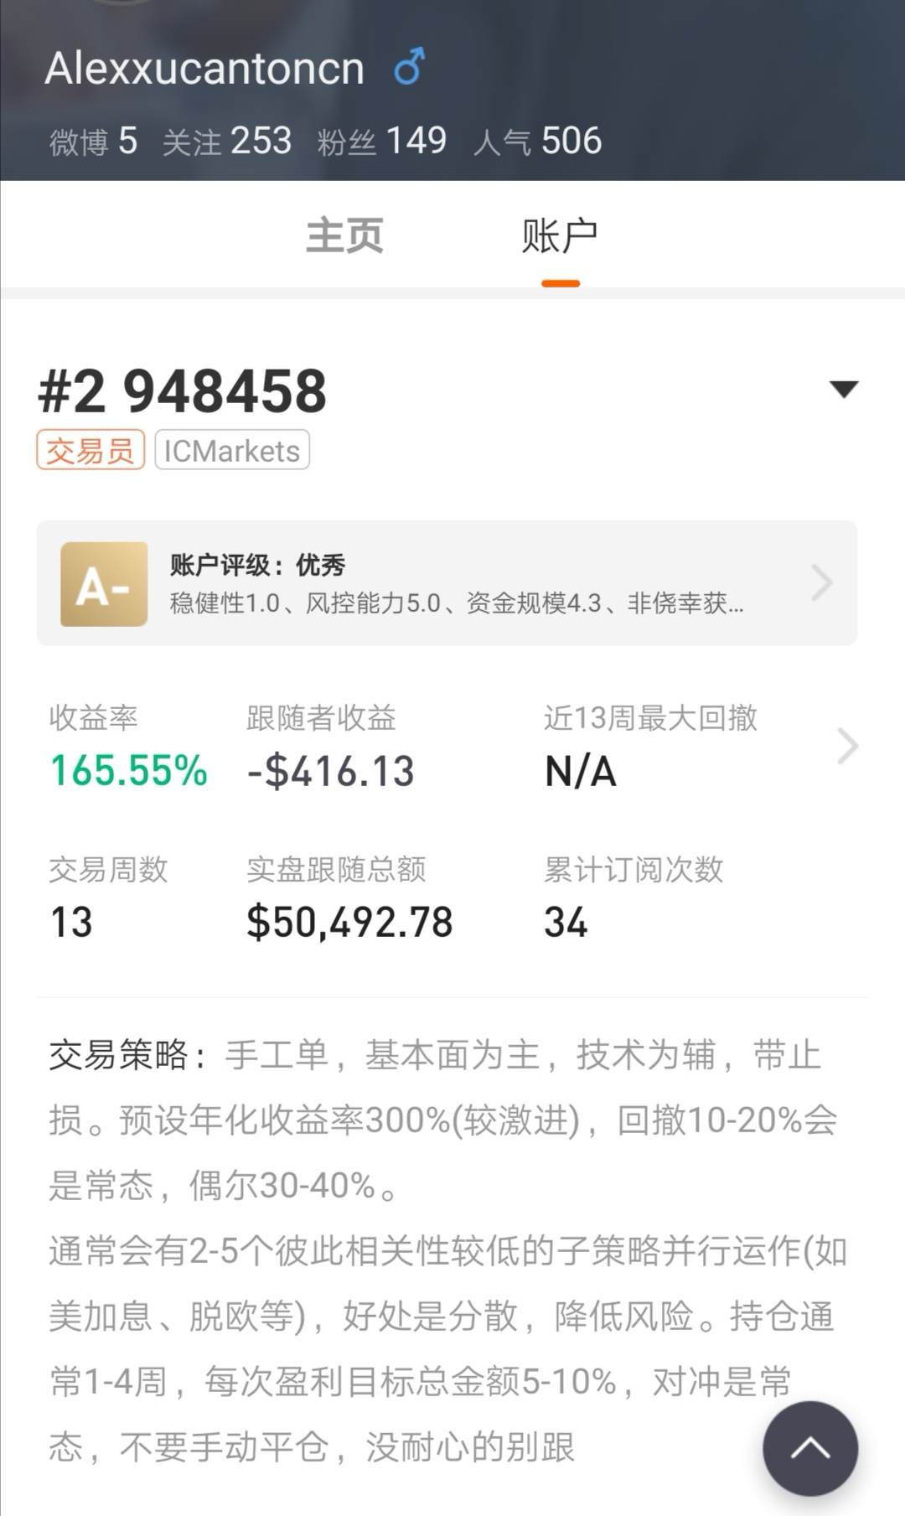The image size is (905, 1516).
Task: Expand account rating details chevron
Action: coord(822,583)
